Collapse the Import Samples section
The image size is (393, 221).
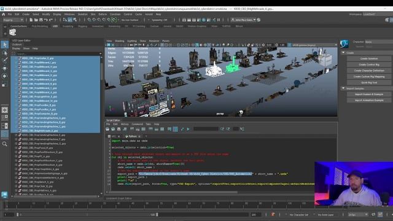click(343, 88)
